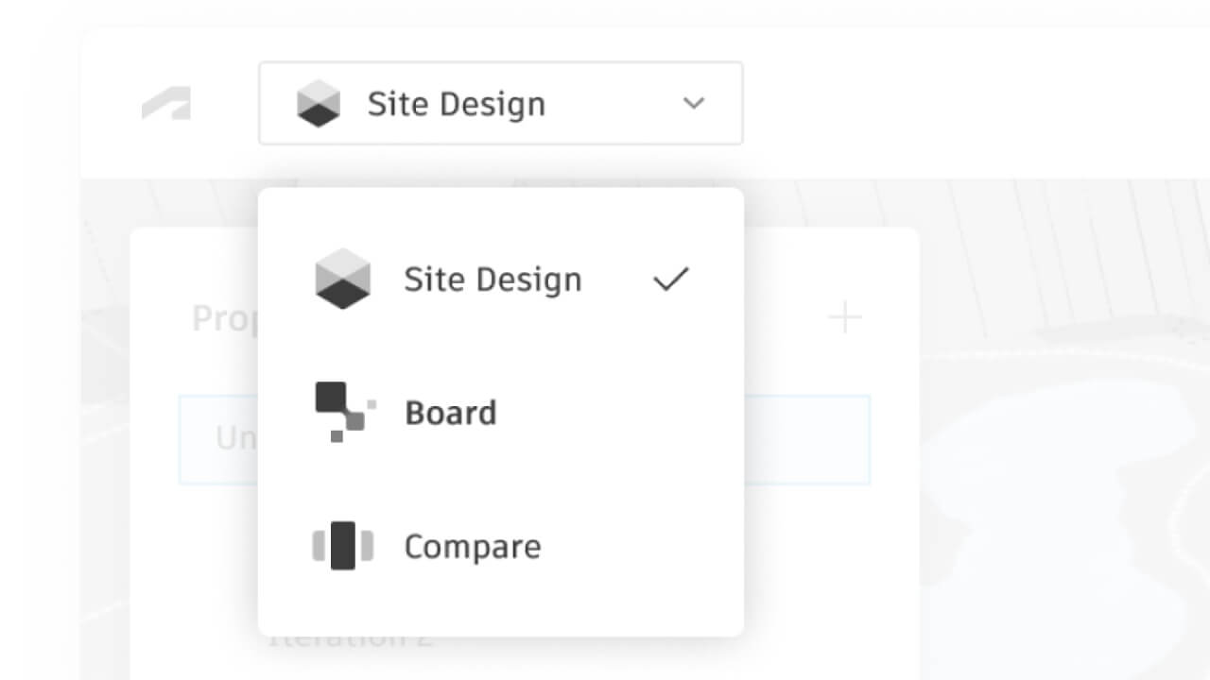
Task: Select the Site Design cube icon in the list
Action: click(x=342, y=279)
